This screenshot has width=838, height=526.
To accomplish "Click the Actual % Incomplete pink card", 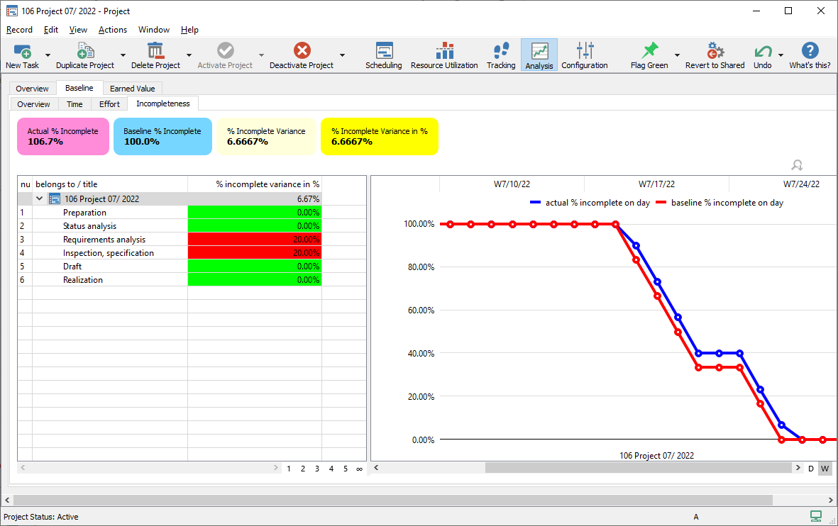I will click(x=63, y=137).
